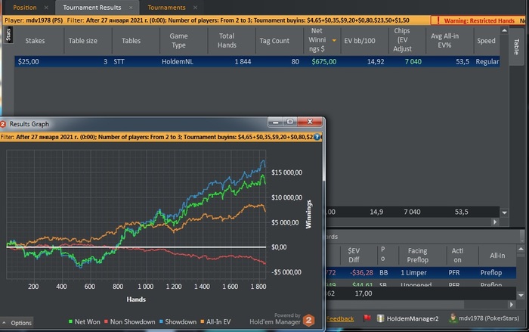Click the HoldemManager2 database name
529x332 pixels.
tap(413, 318)
